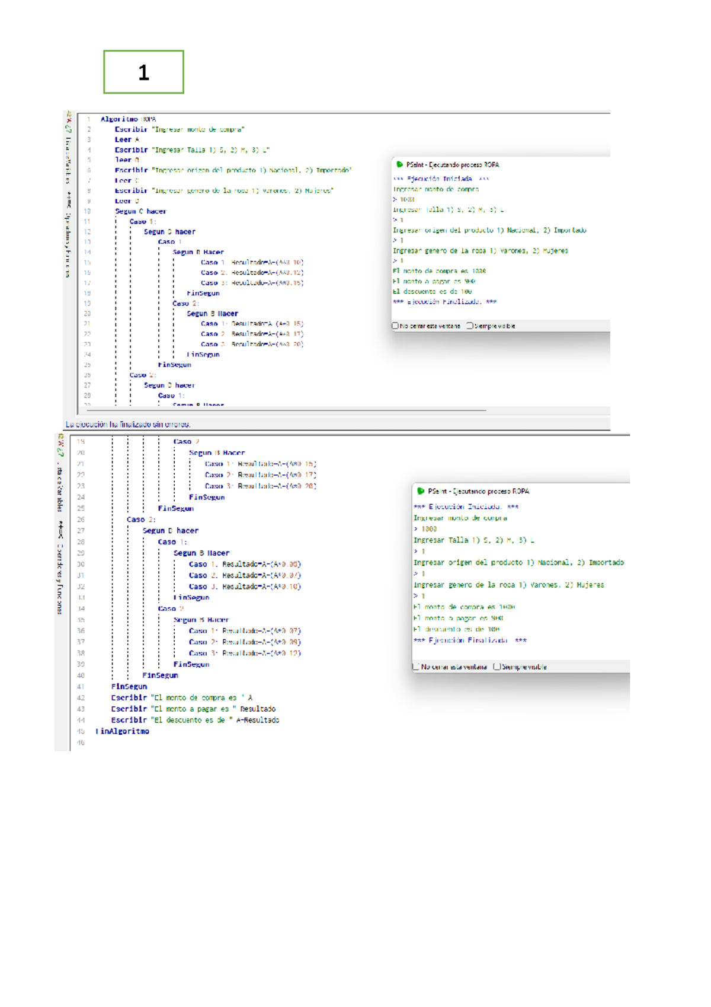
Task: Click line 1 'Algoritmo ROPA' in the editor
Action: point(128,119)
